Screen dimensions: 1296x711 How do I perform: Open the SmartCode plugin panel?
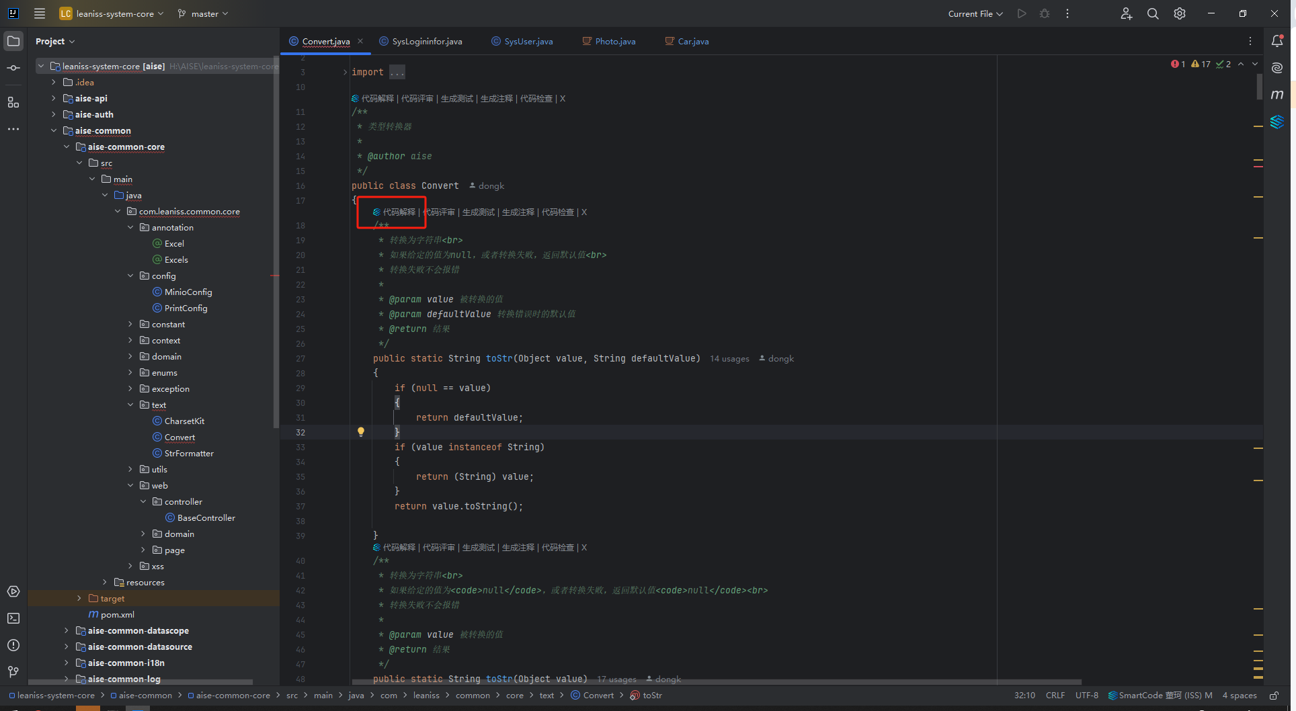[x=1277, y=122]
